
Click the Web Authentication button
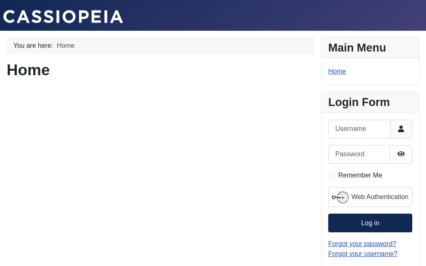pos(370,197)
